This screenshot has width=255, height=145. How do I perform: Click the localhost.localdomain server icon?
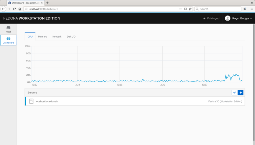coord(31,101)
